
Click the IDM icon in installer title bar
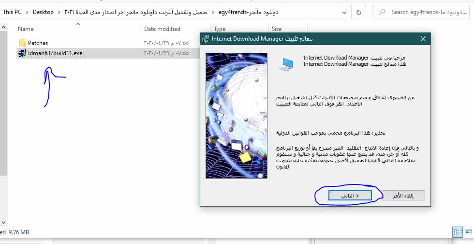pyautogui.click(x=206, y=39)
